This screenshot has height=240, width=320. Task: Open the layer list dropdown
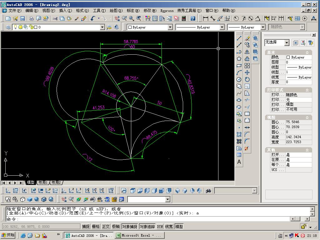pyautogui.click(x=102, y=27)
